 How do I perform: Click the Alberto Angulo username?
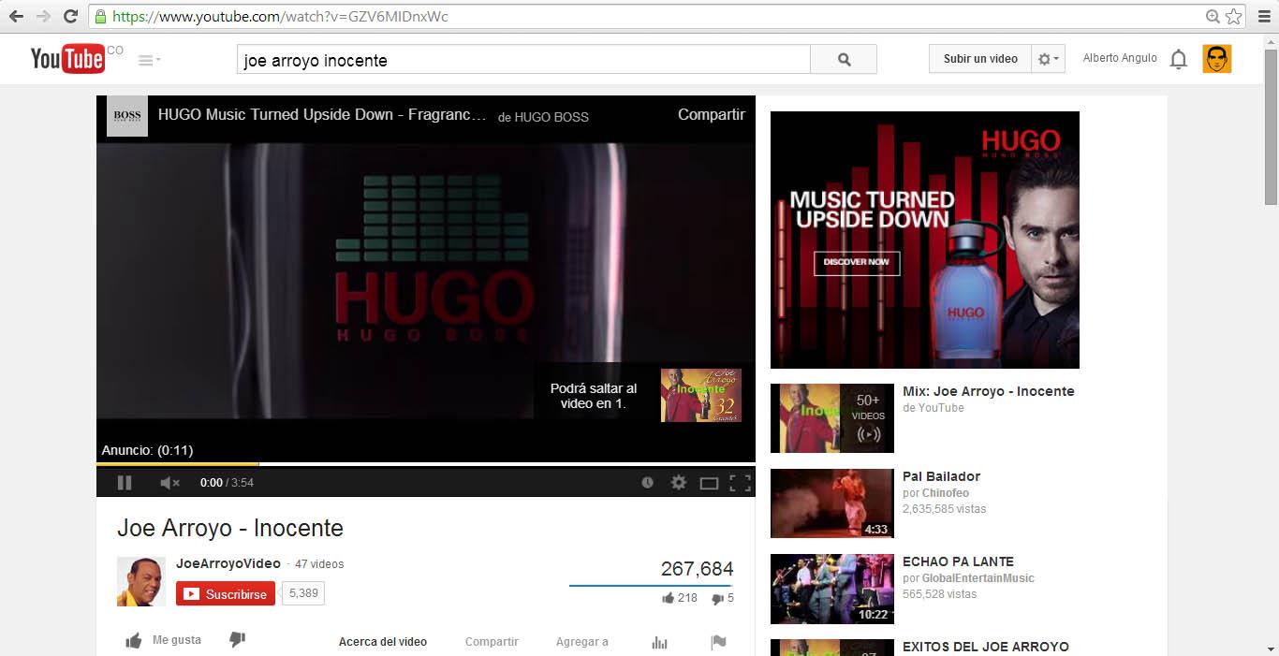point(1120,58)
